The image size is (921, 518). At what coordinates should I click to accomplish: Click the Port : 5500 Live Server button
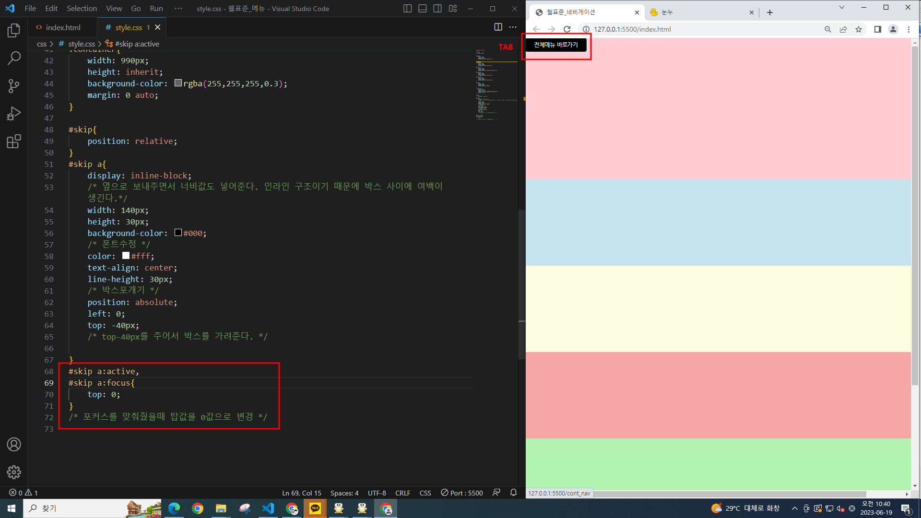pos(461,493)
